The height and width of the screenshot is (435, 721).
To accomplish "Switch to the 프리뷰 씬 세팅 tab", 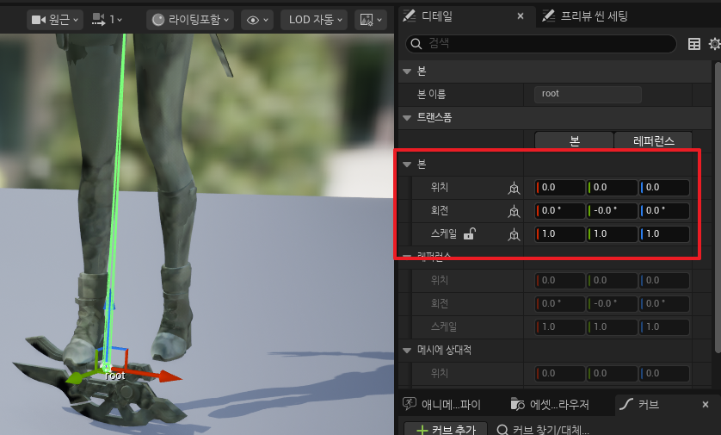I will pyautogui.click(x=585, y=16).
